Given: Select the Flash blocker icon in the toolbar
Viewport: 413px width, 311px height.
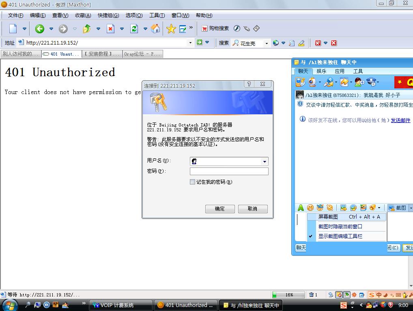Looking at the screenshot, I should (237, 29).
